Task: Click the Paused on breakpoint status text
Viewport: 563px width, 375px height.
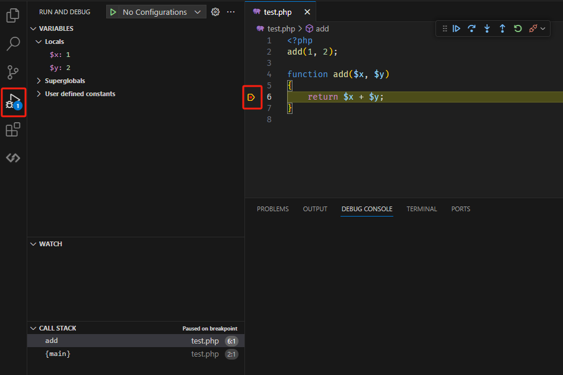Action: (x=209, y=329)
